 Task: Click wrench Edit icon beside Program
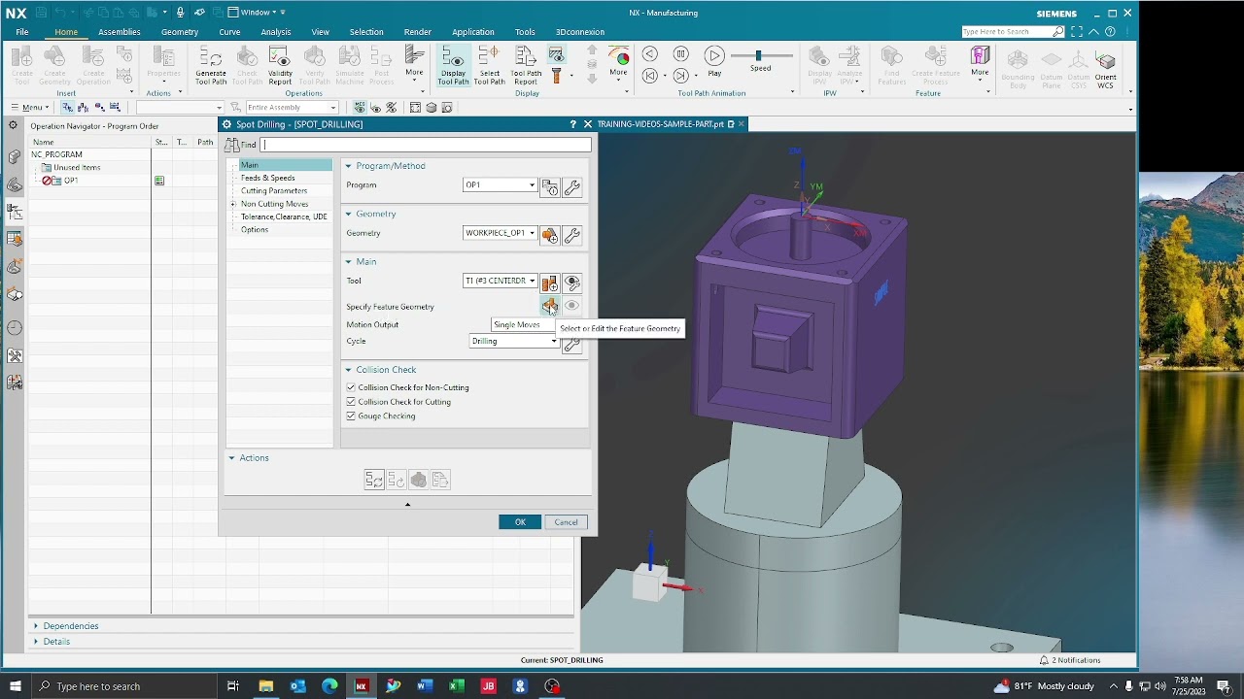coord(571,187)
